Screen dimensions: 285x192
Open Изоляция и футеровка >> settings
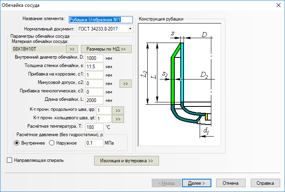126,161
